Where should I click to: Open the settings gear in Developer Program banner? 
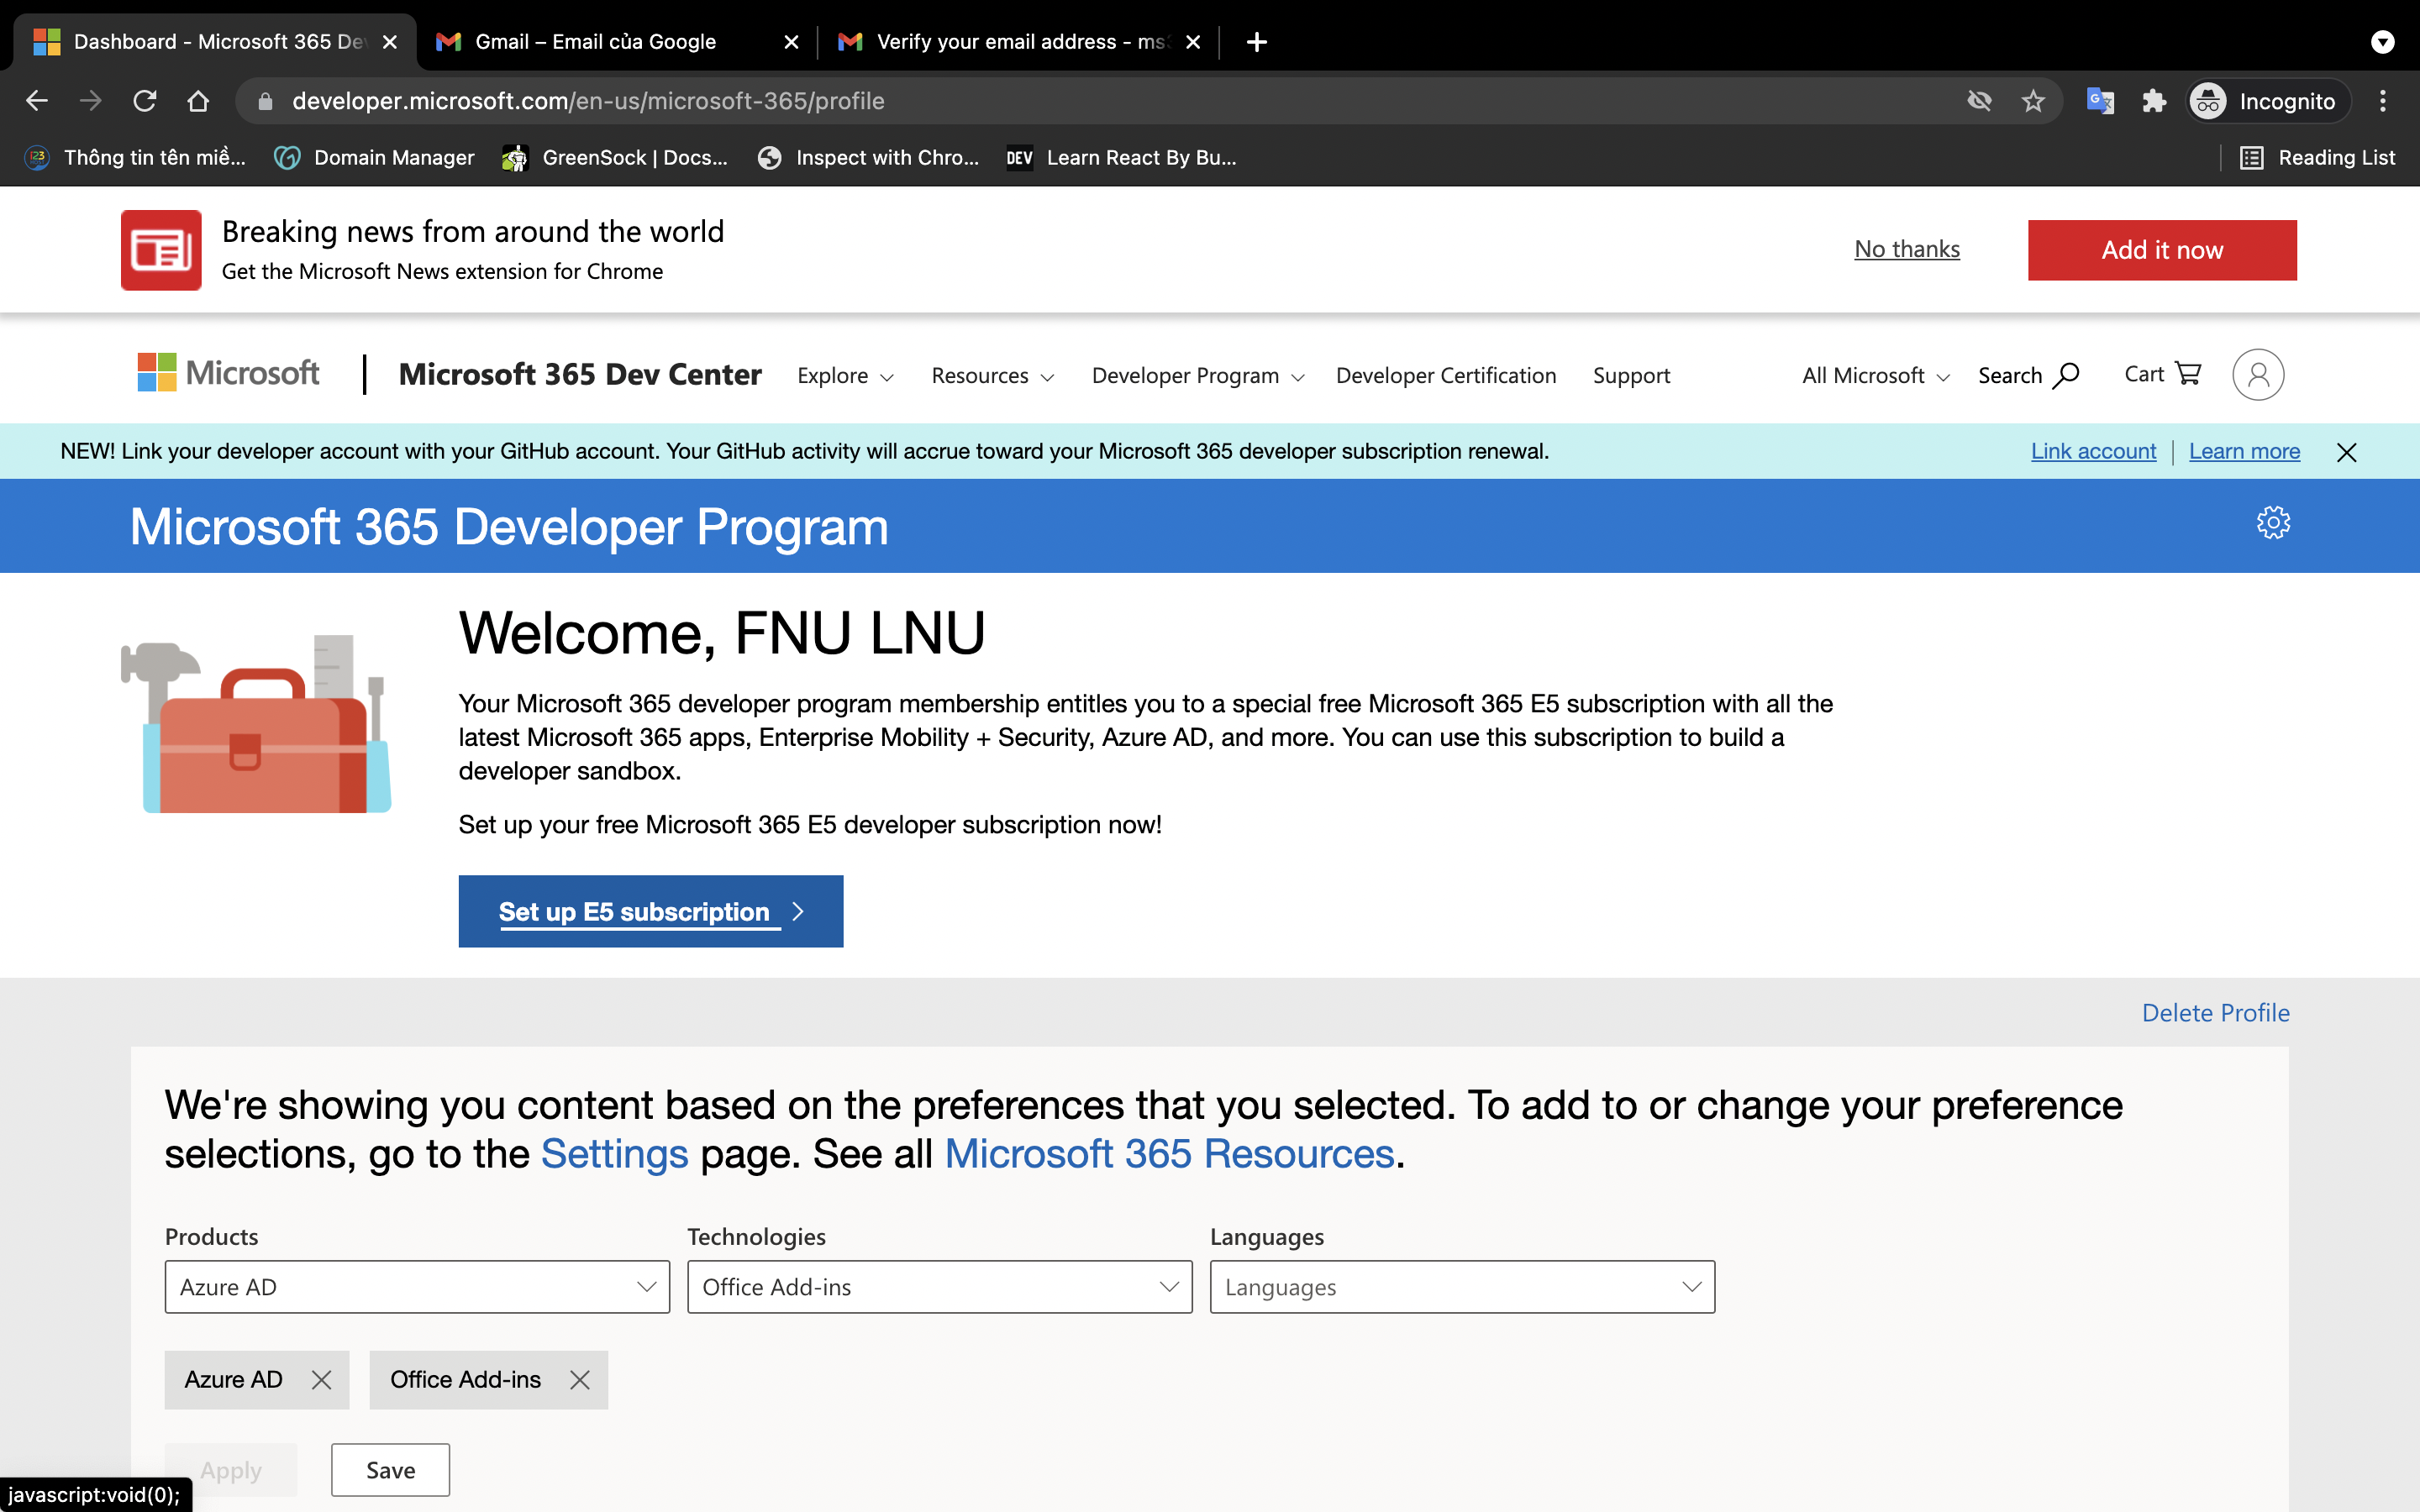(x=2272, y=523)
